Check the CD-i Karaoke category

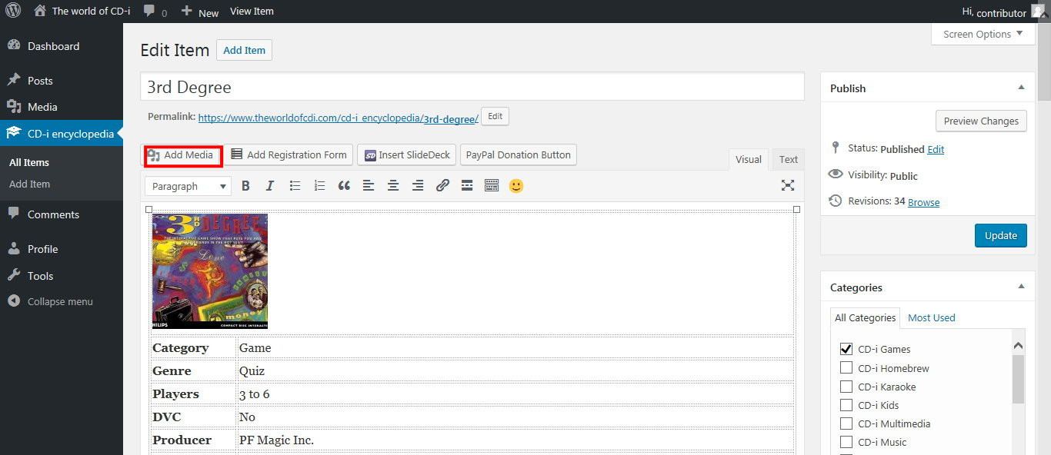(846, 387)
